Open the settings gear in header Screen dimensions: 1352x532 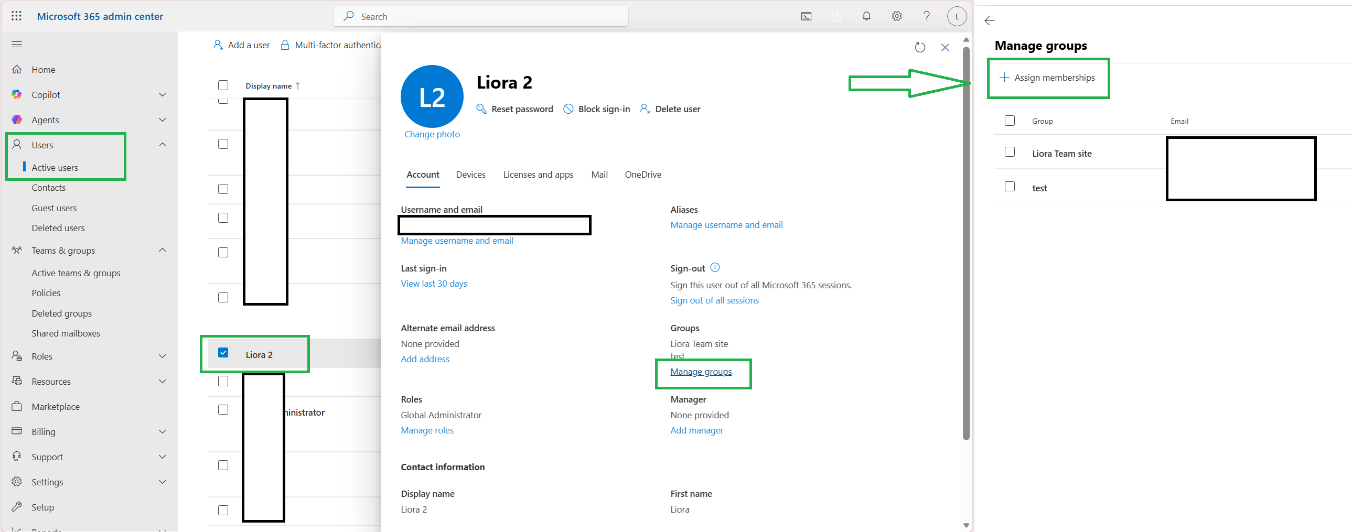[x=897, y=16]
